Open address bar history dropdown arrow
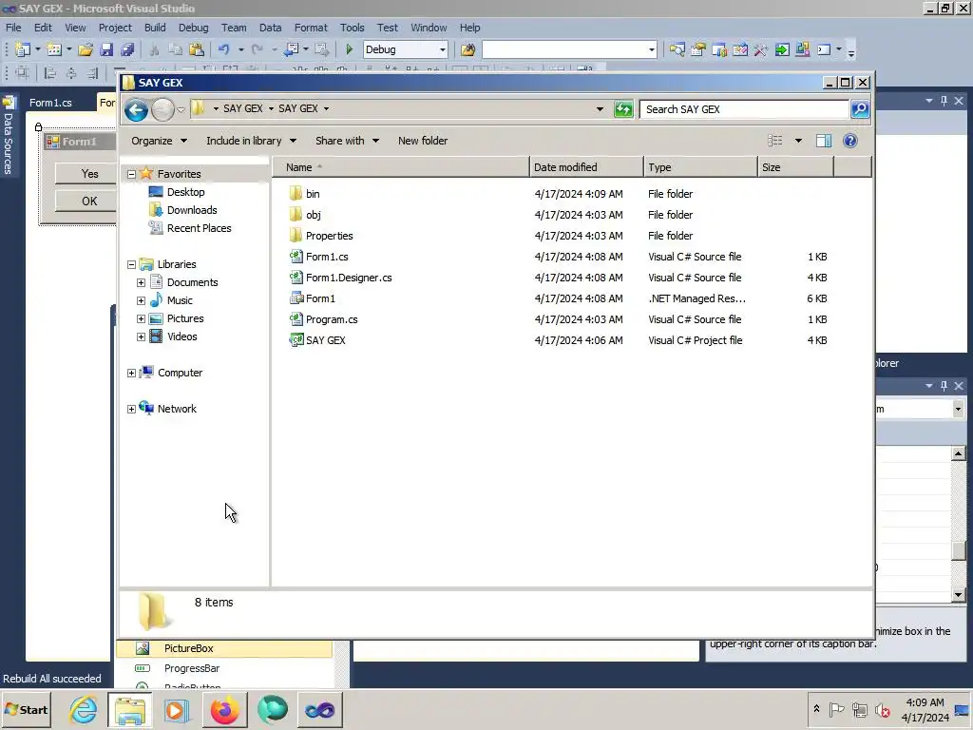The width and height of the screenshot is (973, 730). (600, 109)
